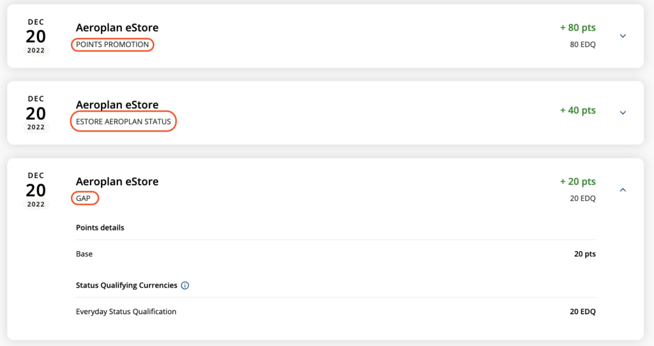Click the 80 EDQ value

tap(582, 45)
